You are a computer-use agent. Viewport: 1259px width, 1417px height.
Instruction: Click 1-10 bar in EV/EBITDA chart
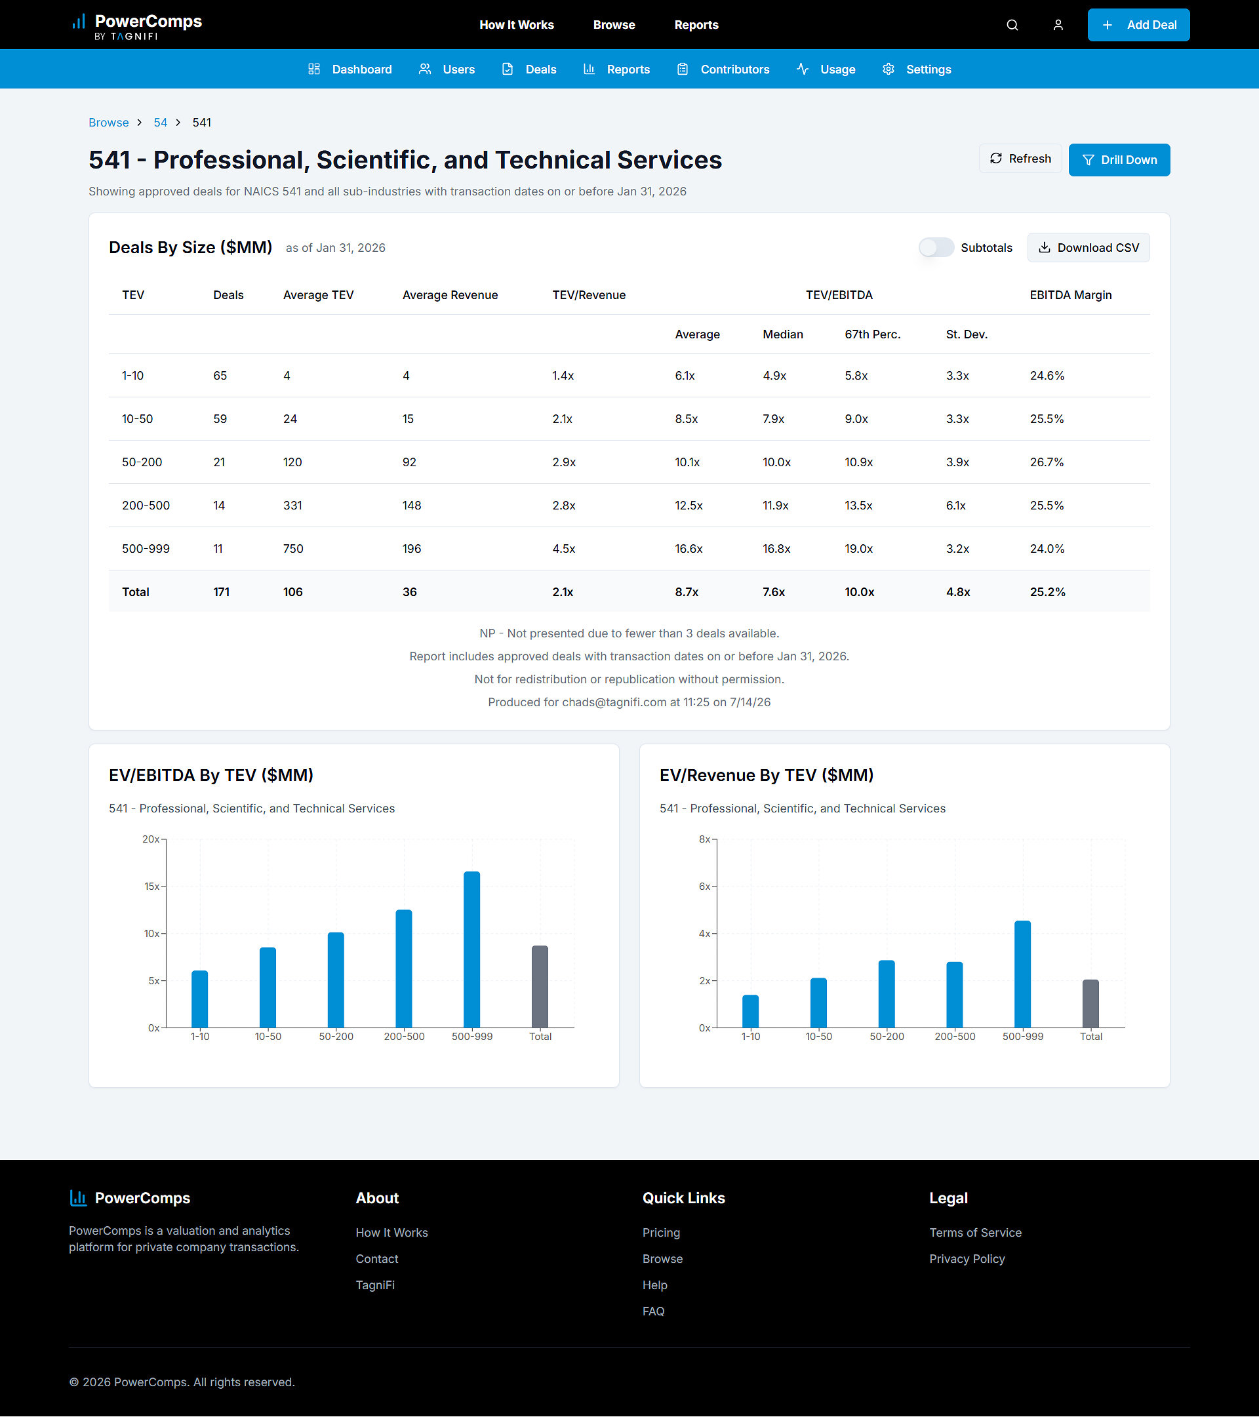(x=199, y=999)
